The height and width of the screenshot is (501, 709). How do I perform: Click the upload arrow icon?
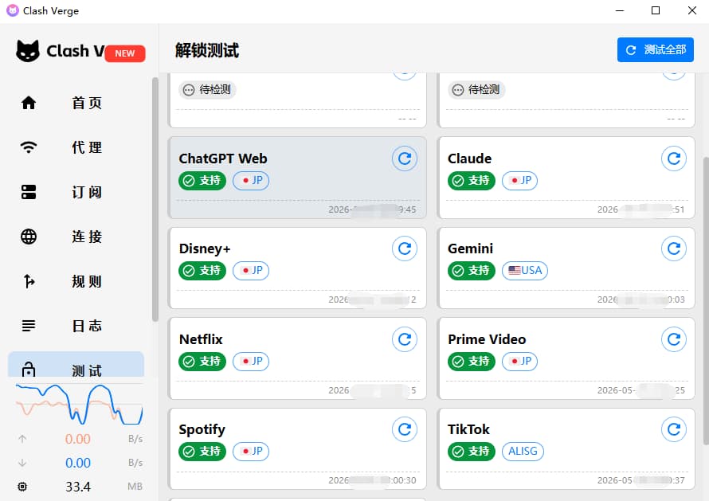tap(22, 439)
